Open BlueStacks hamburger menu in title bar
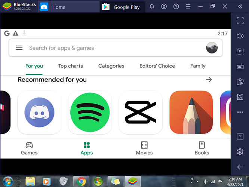The height and width of the screenshot is (187, 249). tap(188, 6)
